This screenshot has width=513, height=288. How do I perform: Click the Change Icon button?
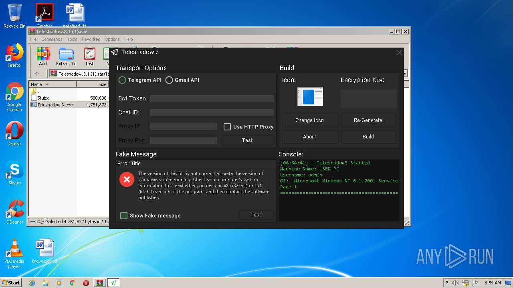310,120
